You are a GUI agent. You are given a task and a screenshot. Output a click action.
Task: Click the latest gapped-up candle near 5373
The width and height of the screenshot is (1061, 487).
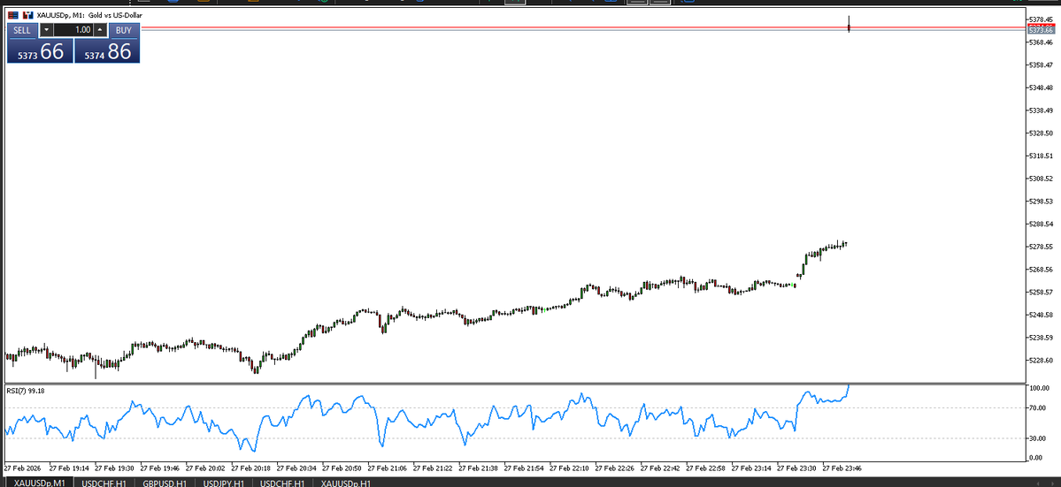849,27
